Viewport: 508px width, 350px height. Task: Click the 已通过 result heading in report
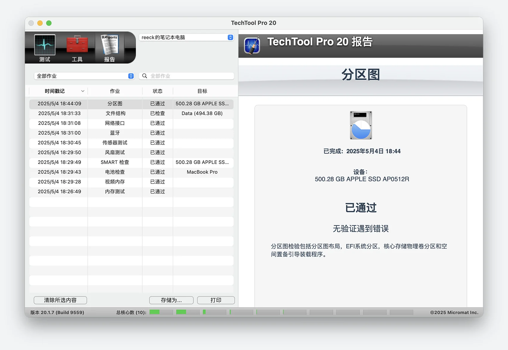(361, 207)
